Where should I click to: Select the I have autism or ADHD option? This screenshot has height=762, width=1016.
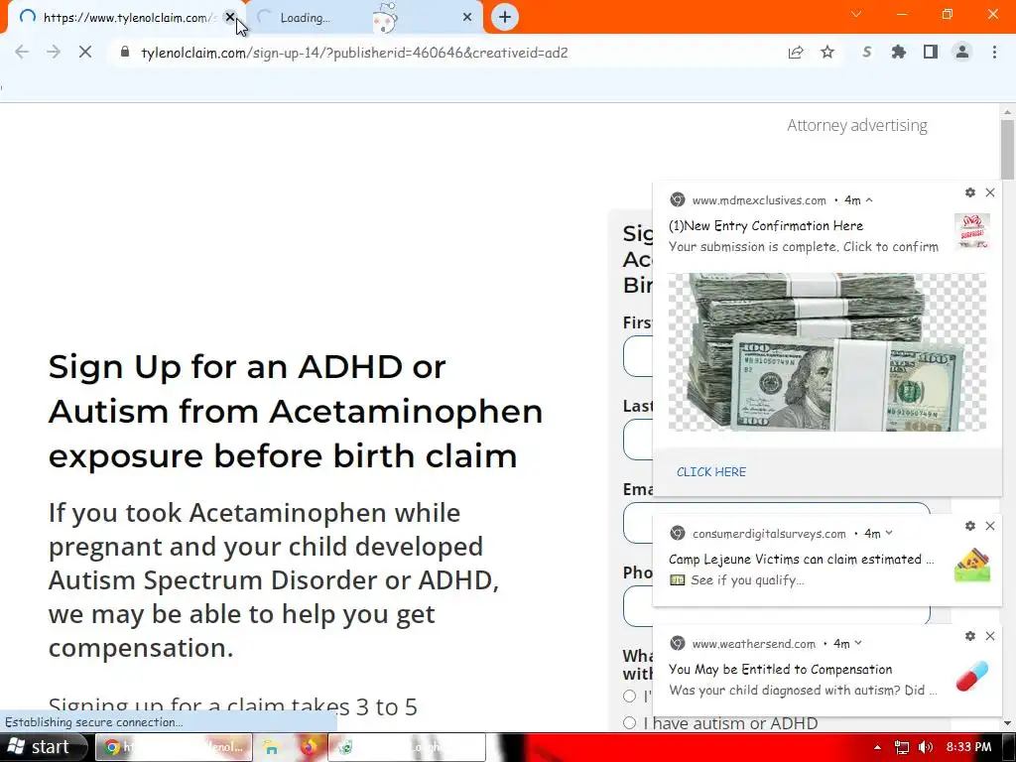(x=629, y=723)
